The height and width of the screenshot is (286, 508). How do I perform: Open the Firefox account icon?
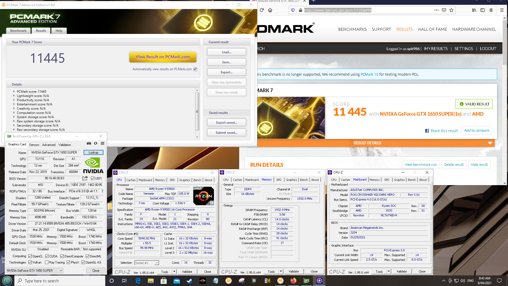pyautogui.click(x=491, y=10)
